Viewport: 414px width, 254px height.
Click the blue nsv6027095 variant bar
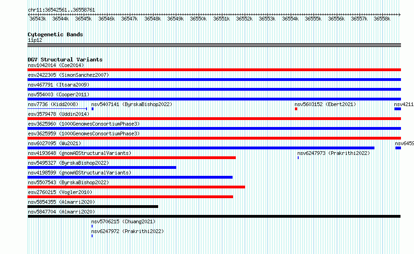(201, 148)
